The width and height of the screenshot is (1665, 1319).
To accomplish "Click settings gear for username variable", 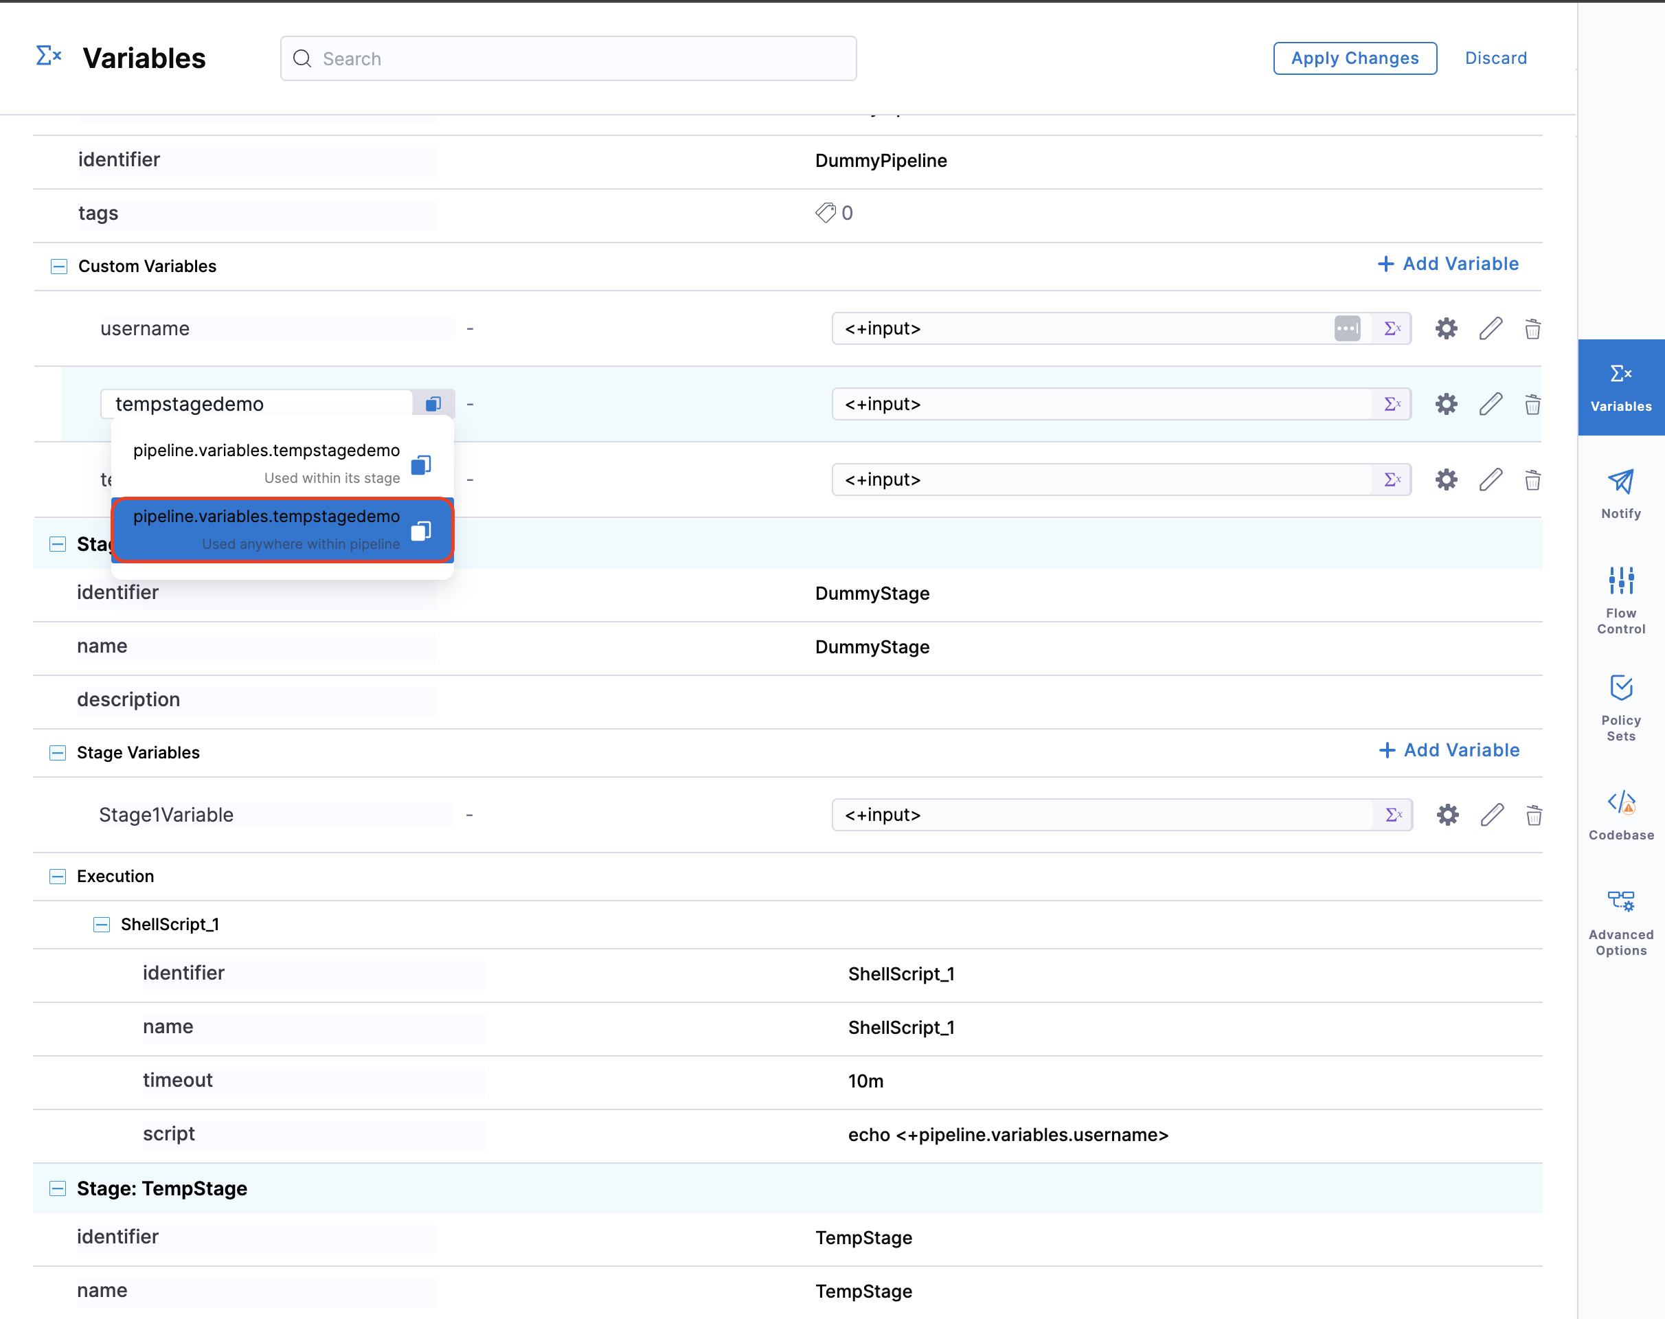I will pyautogui.click(x=1446, y=328).
